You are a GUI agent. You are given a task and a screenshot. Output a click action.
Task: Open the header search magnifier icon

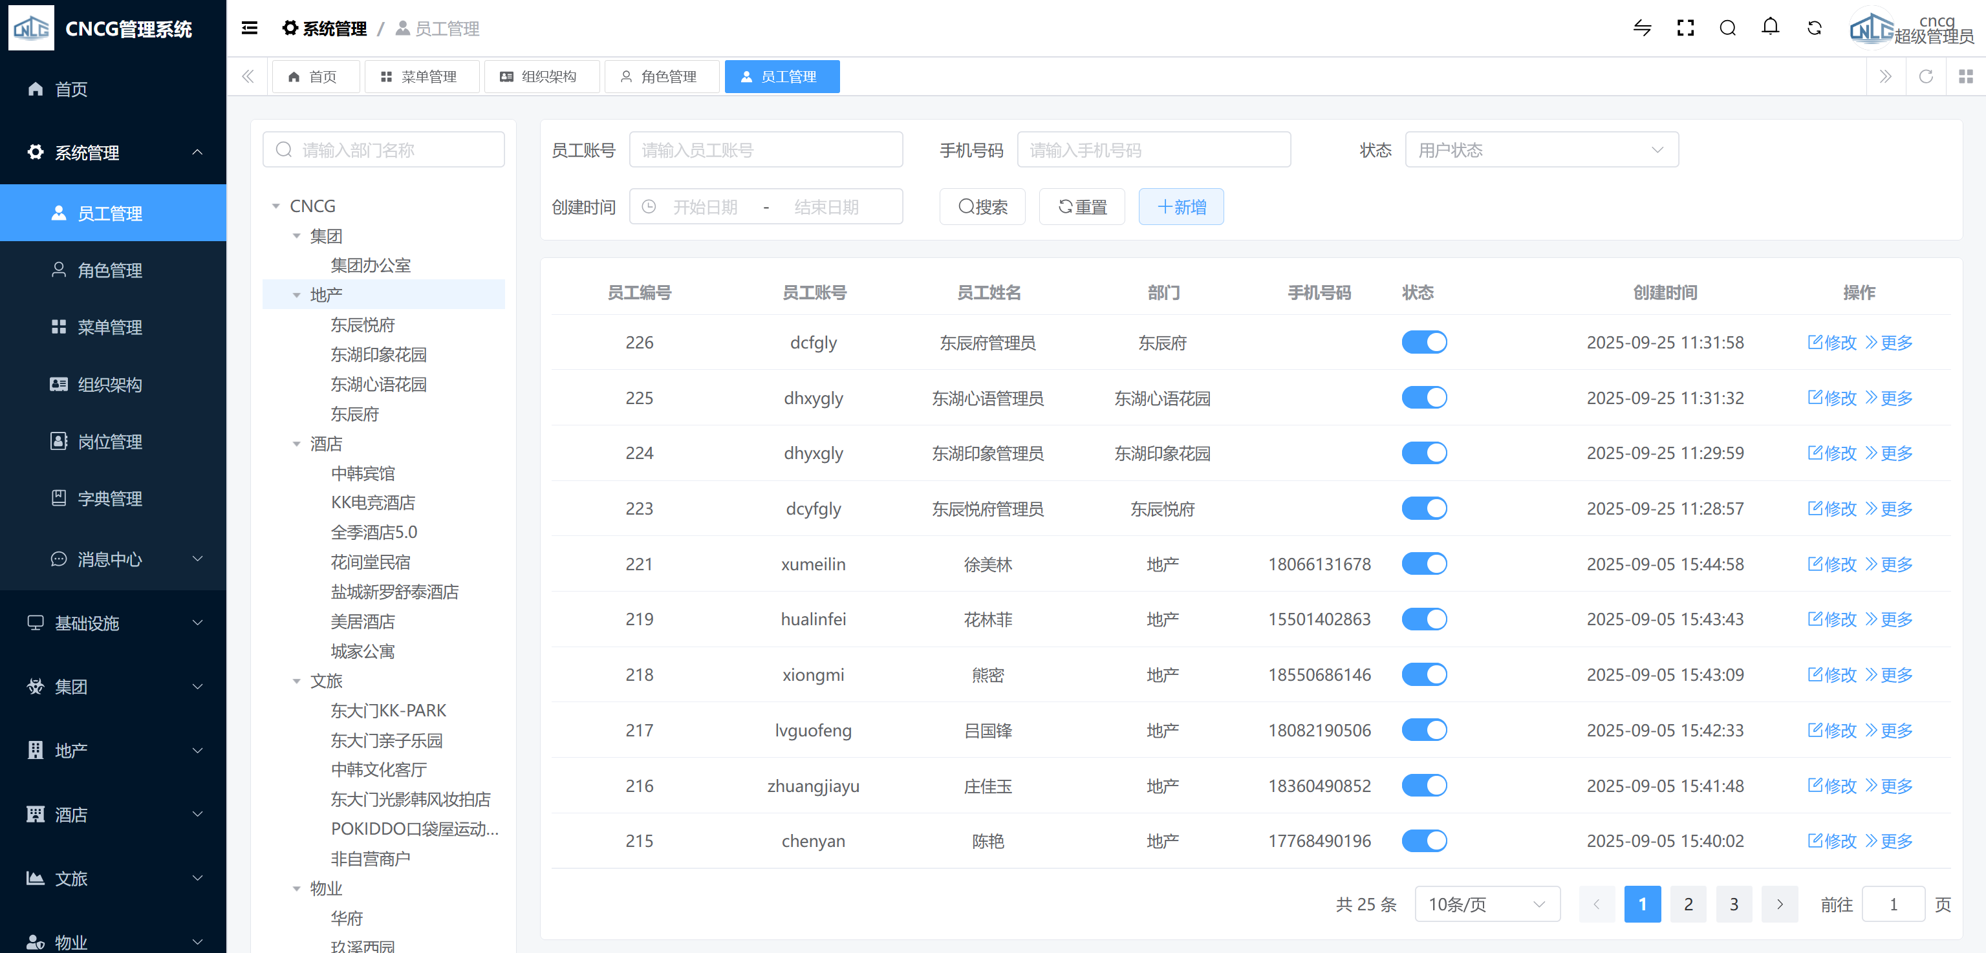point(1728,28)
